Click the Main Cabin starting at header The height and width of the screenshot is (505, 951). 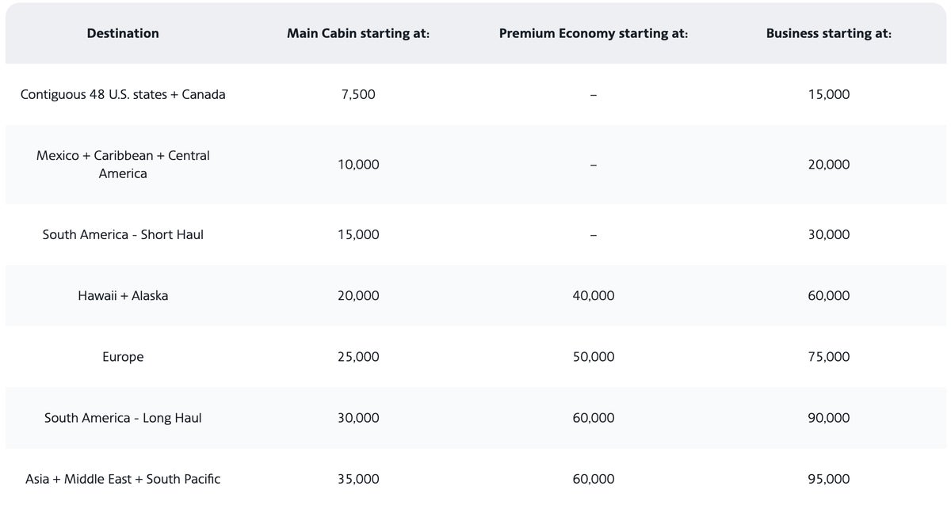coord(358,33)
